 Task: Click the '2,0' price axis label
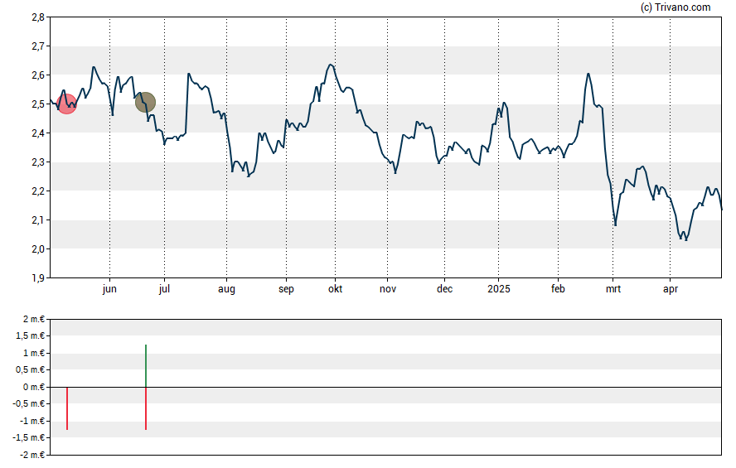[38, 249]
